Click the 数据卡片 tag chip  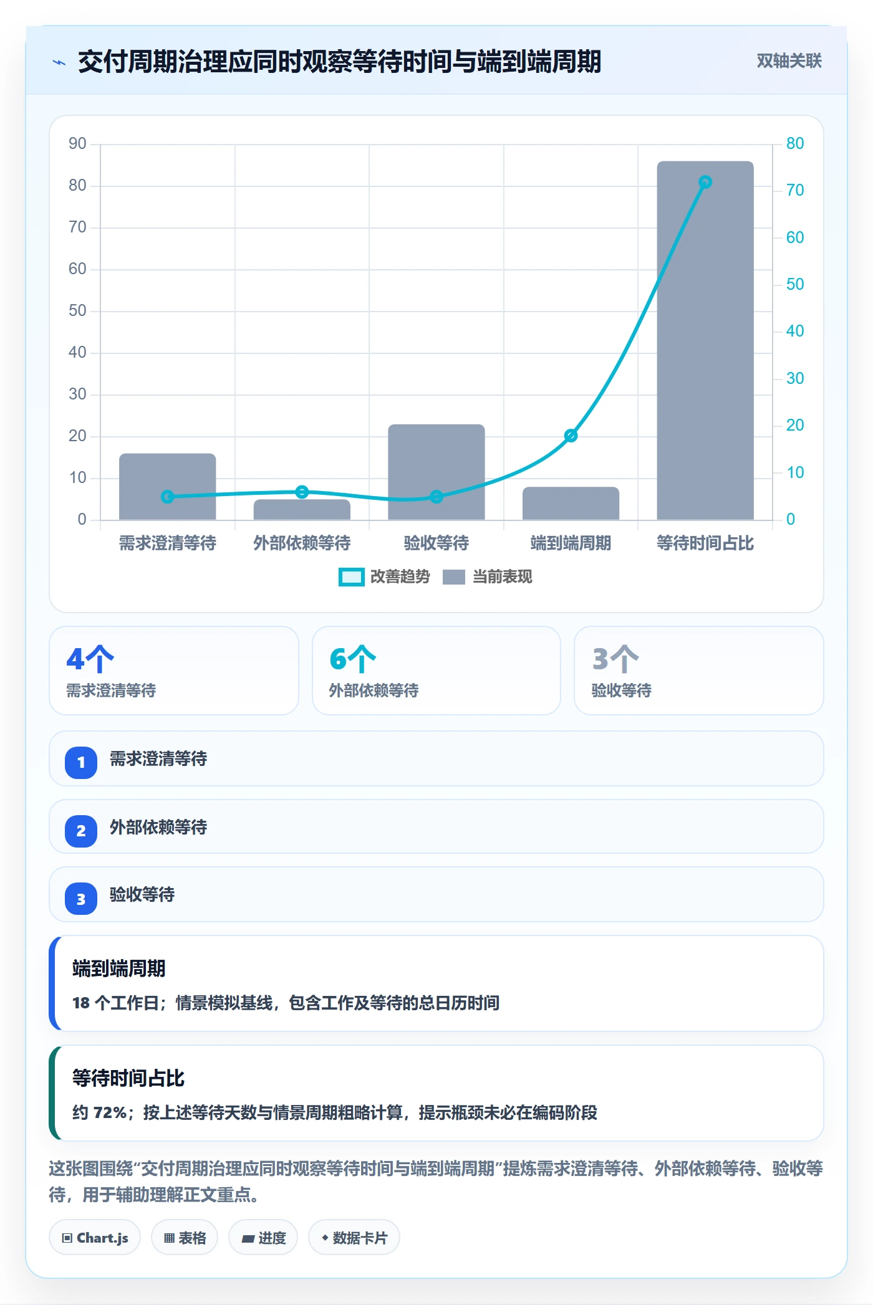tap(354, 1238)
